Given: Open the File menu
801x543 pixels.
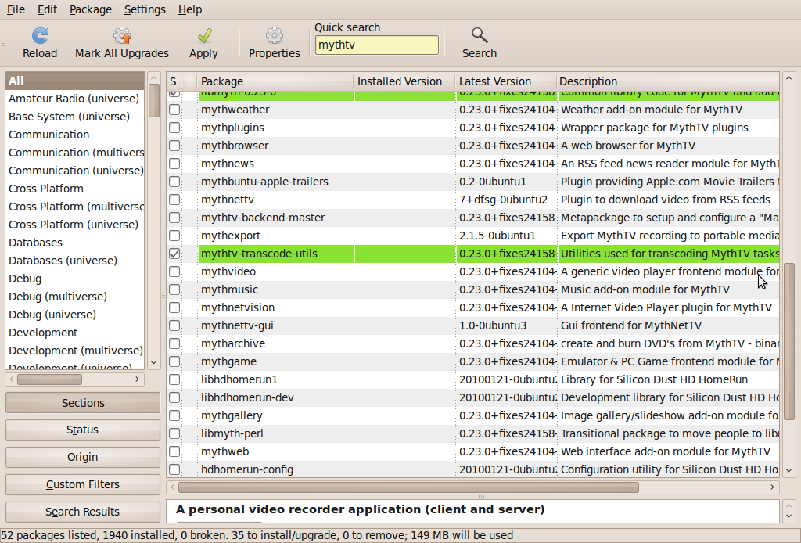Looking at the screenshot, I should tap(16, 9).
